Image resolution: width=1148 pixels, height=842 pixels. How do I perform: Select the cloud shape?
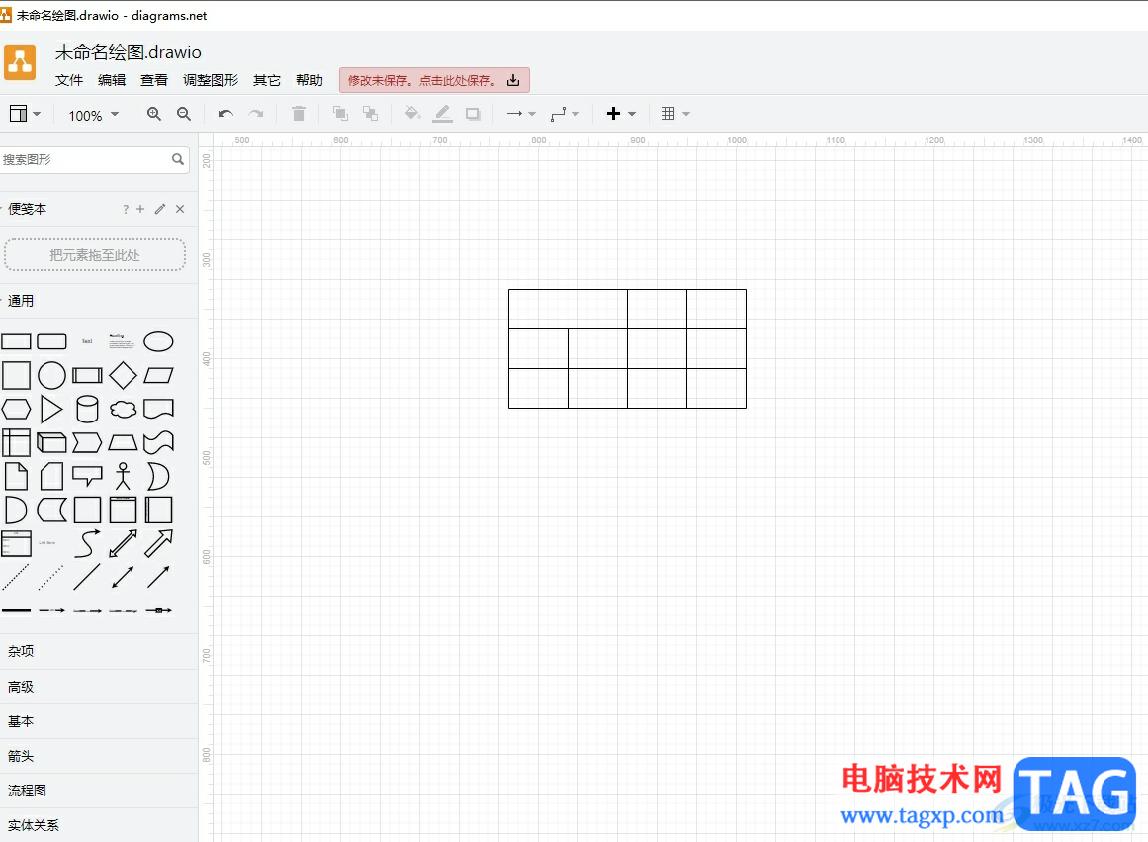click(123, 409)
